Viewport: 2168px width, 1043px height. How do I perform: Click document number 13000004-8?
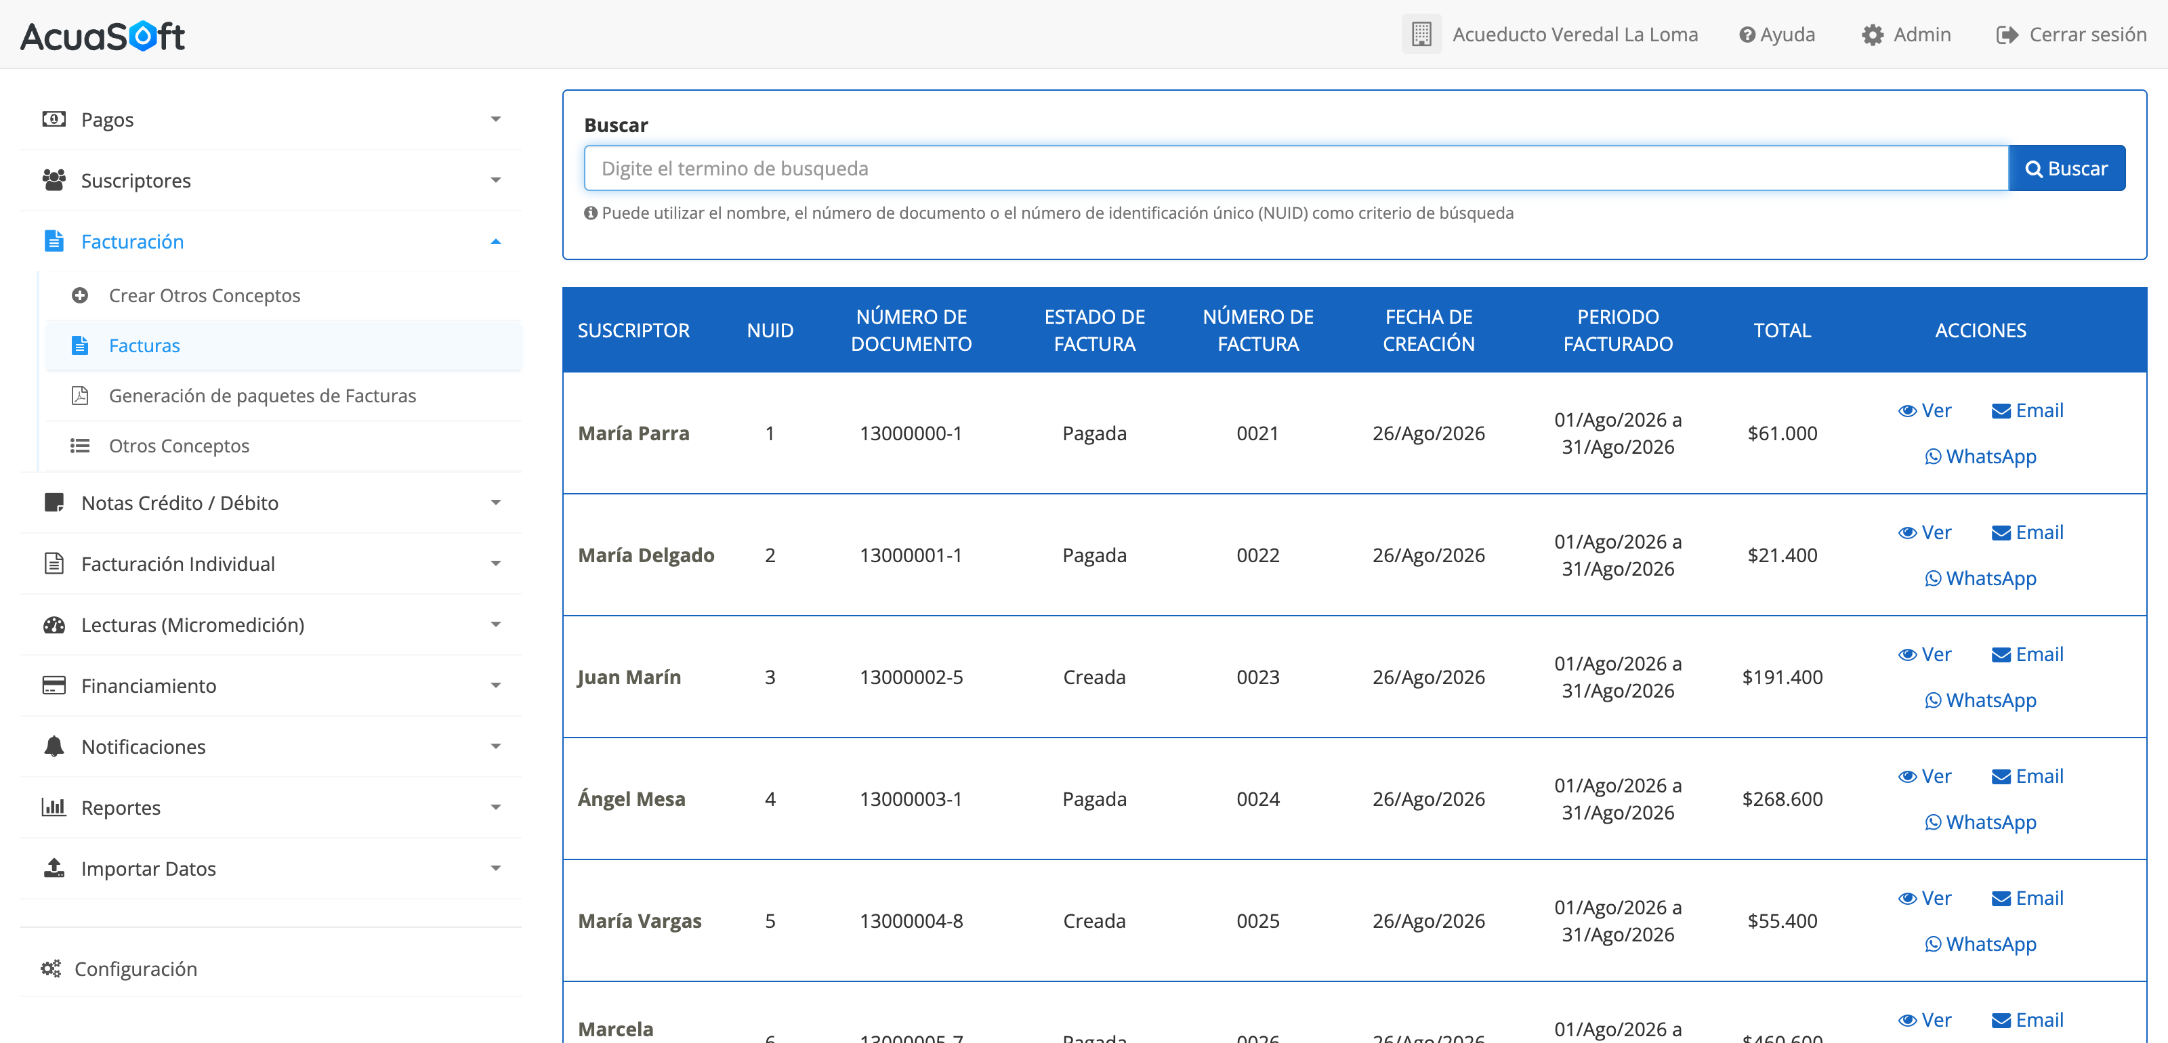911,921
